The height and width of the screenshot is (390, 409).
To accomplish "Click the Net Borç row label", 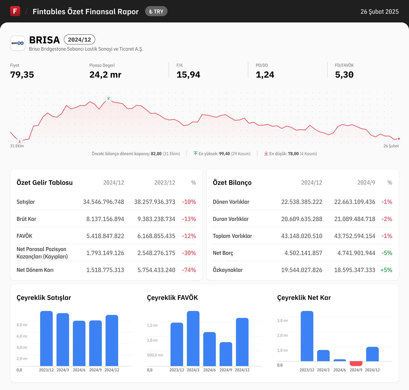I will pyautogui.click(x=223, y=253).
